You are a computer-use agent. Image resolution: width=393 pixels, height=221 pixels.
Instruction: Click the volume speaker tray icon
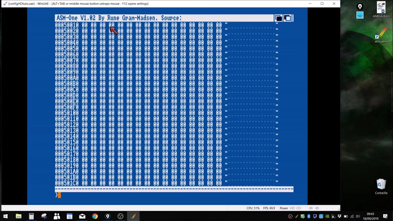point(358,216)
